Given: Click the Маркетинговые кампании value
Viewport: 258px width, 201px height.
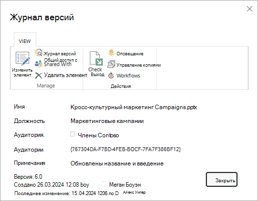Looking at the screenshot, I should [107, 121].
